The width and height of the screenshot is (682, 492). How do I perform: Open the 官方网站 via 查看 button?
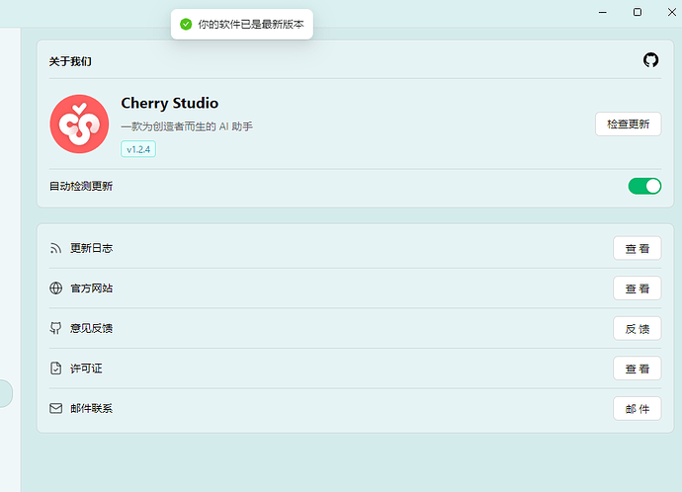[638, 288]
